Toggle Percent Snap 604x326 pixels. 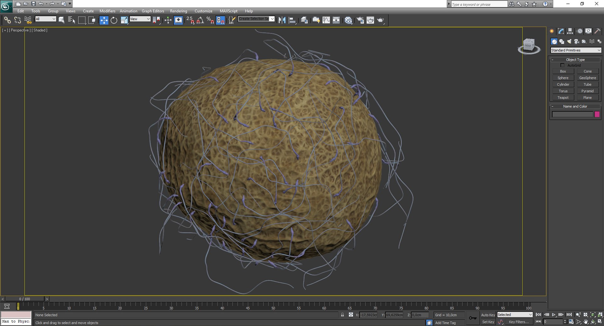(x=210, y=20)
